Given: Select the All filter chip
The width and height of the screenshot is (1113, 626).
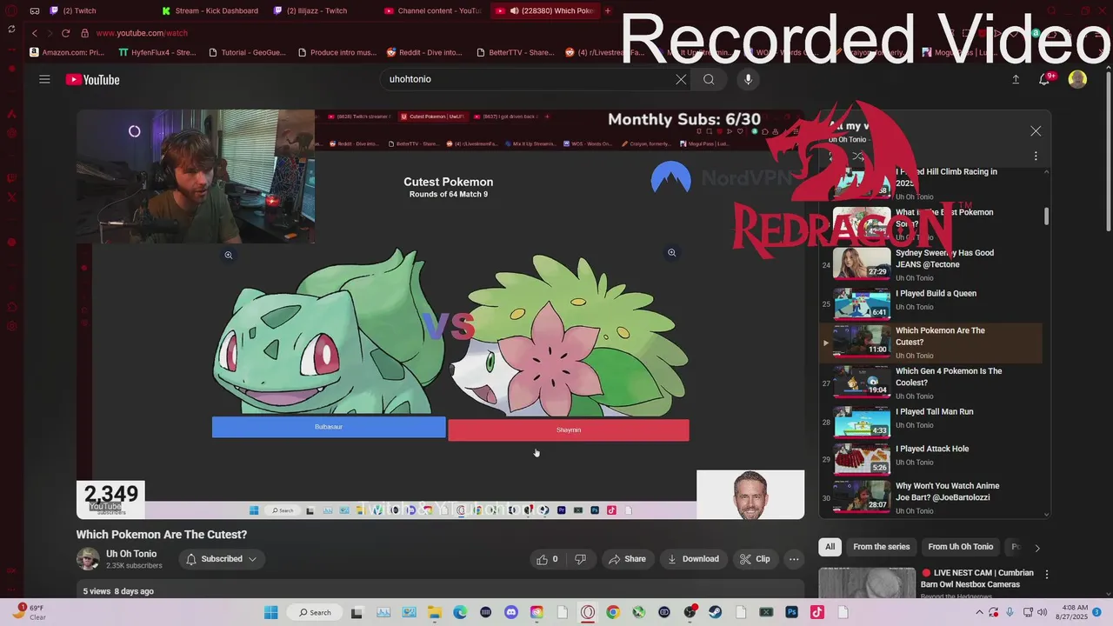Looking at the screenshot, I should coord(830,547).
